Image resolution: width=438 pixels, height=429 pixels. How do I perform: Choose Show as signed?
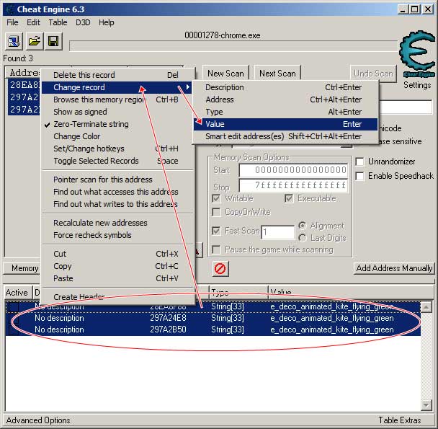click(x=117, y=112)
